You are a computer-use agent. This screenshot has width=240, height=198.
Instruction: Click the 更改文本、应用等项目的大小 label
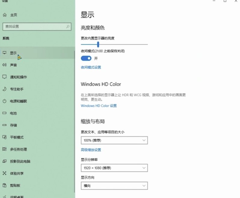coord(103,132)
